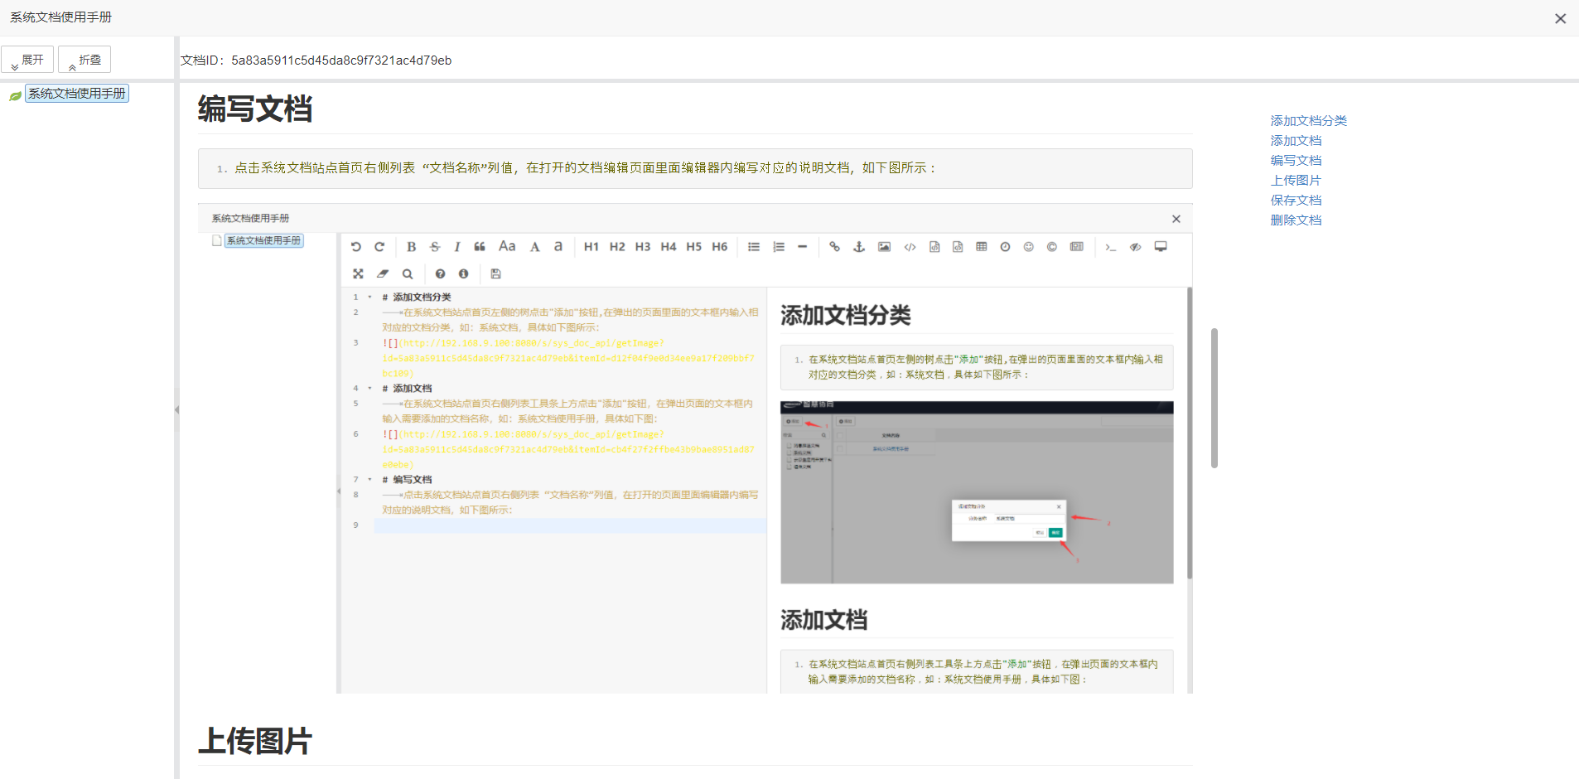1579x779 pixels.
Task: Jump to the 删除文档 section link
Action: point(1296,220)
